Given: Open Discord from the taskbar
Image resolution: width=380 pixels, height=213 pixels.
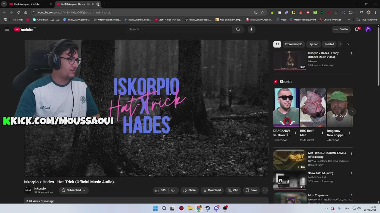Looking at the screenshot, I should click(x=216, y=208).
